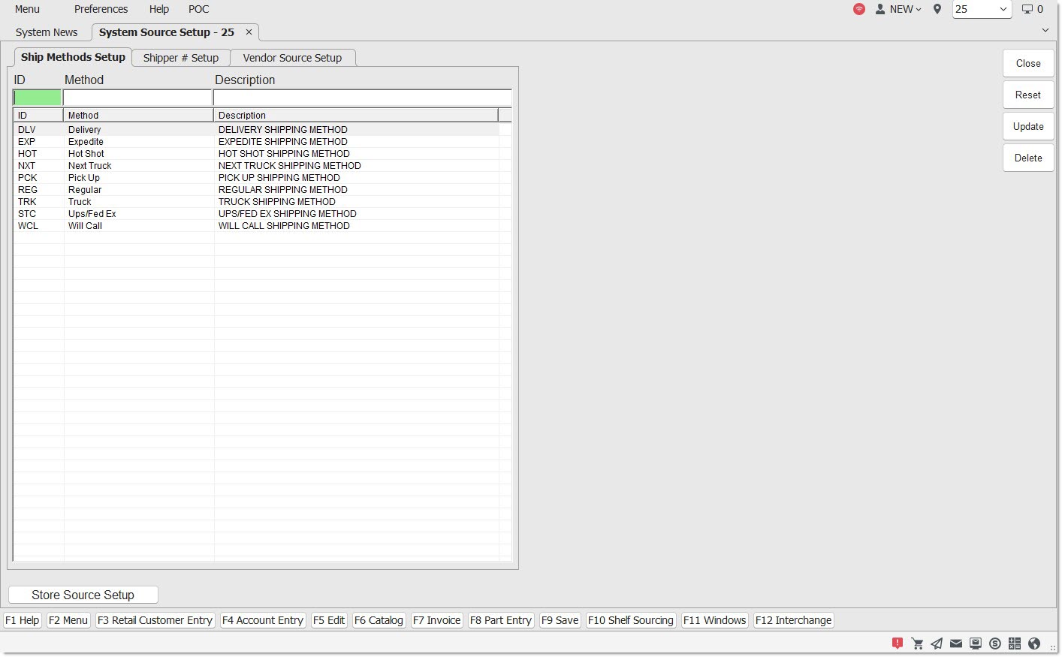Close the System Source Setup - 25 tab
Image resolution: width=1062 pixels, height=657 pixels.
point(249,32)
